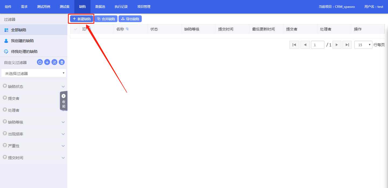Go to the last page of results
Screen dimensions: 388x188
(x=347, y=45)
